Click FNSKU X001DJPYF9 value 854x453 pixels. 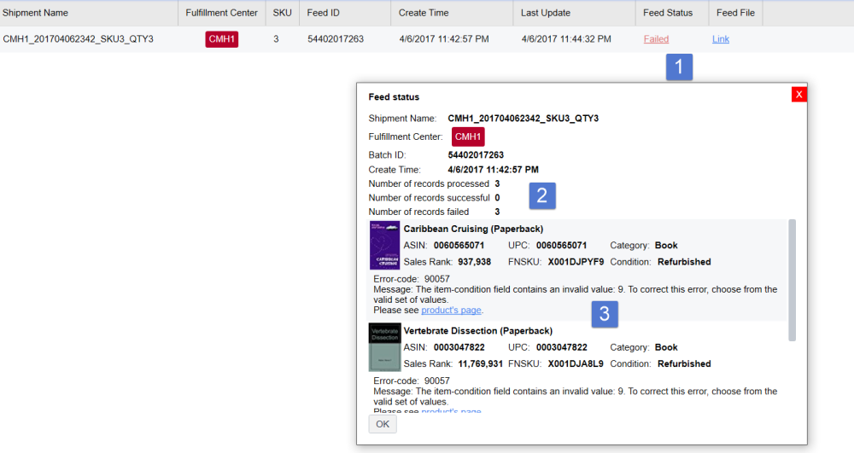(x=576, y=262)
